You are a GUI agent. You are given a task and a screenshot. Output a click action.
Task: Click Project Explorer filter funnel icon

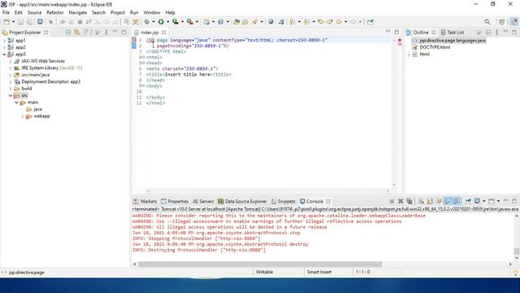(x=85, y=33)
